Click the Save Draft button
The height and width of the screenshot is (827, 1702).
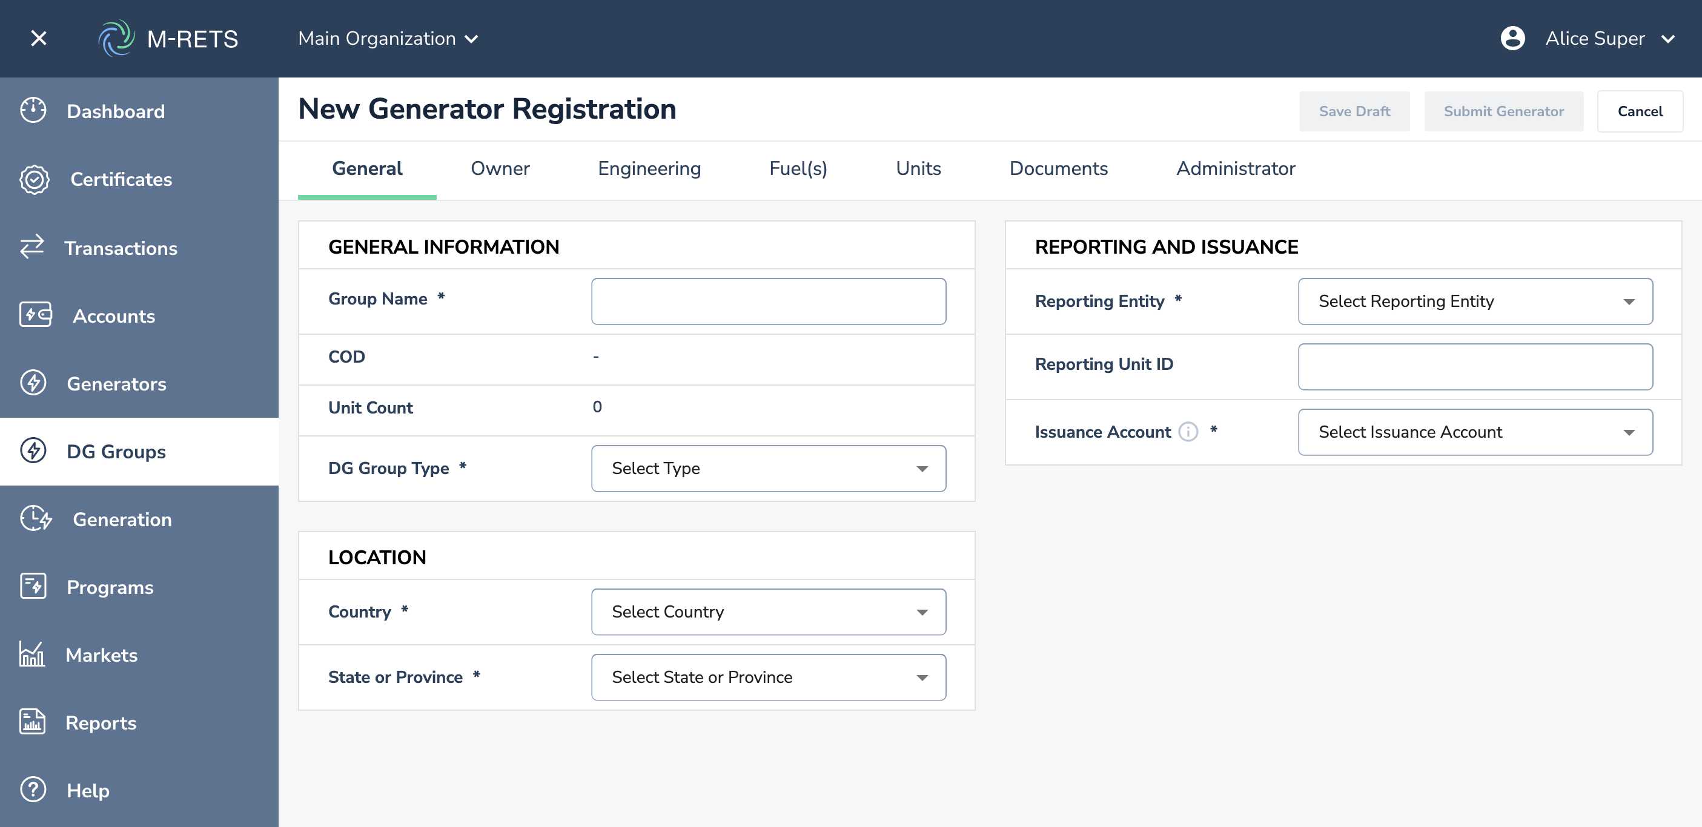coord(1354,111)
